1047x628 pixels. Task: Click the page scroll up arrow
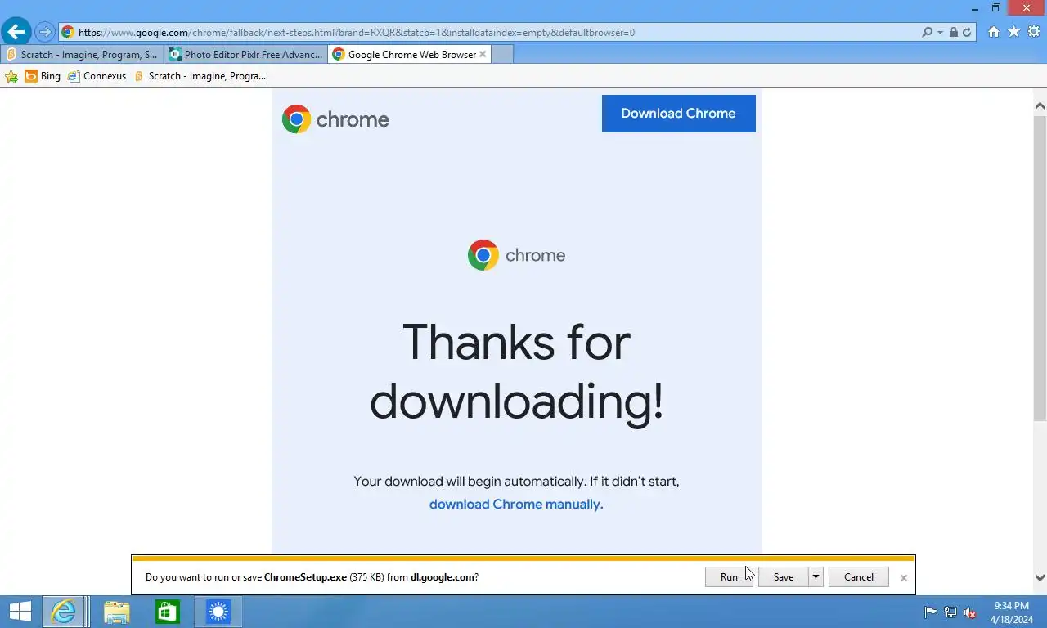1040,105
